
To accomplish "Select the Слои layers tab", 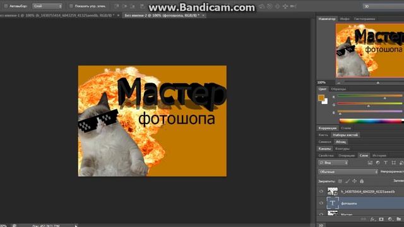I will (364, 156).
